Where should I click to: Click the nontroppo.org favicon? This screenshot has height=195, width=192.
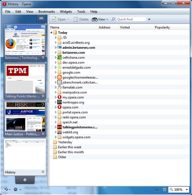pyautogui.click(x=60, y=102)
